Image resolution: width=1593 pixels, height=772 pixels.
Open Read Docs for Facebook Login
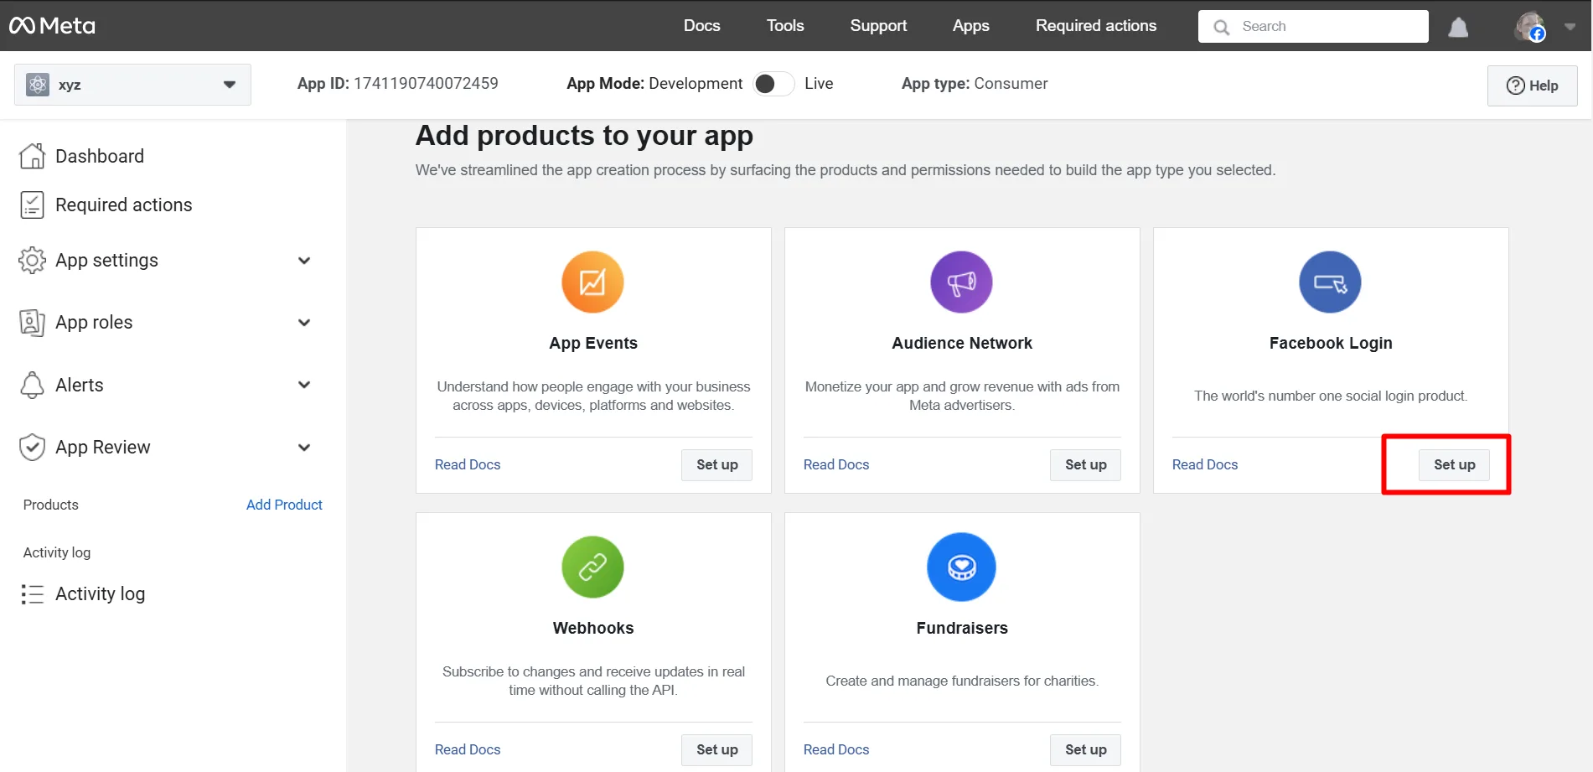click(1205, 464)
